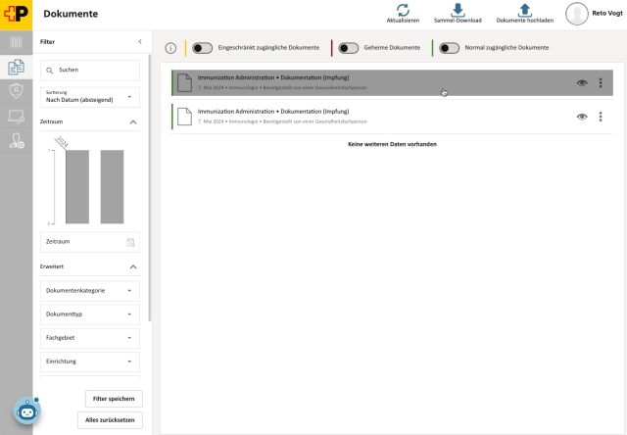Open more options for first document
The width and height of the screenshot is (627, 435).
[601, 82]
